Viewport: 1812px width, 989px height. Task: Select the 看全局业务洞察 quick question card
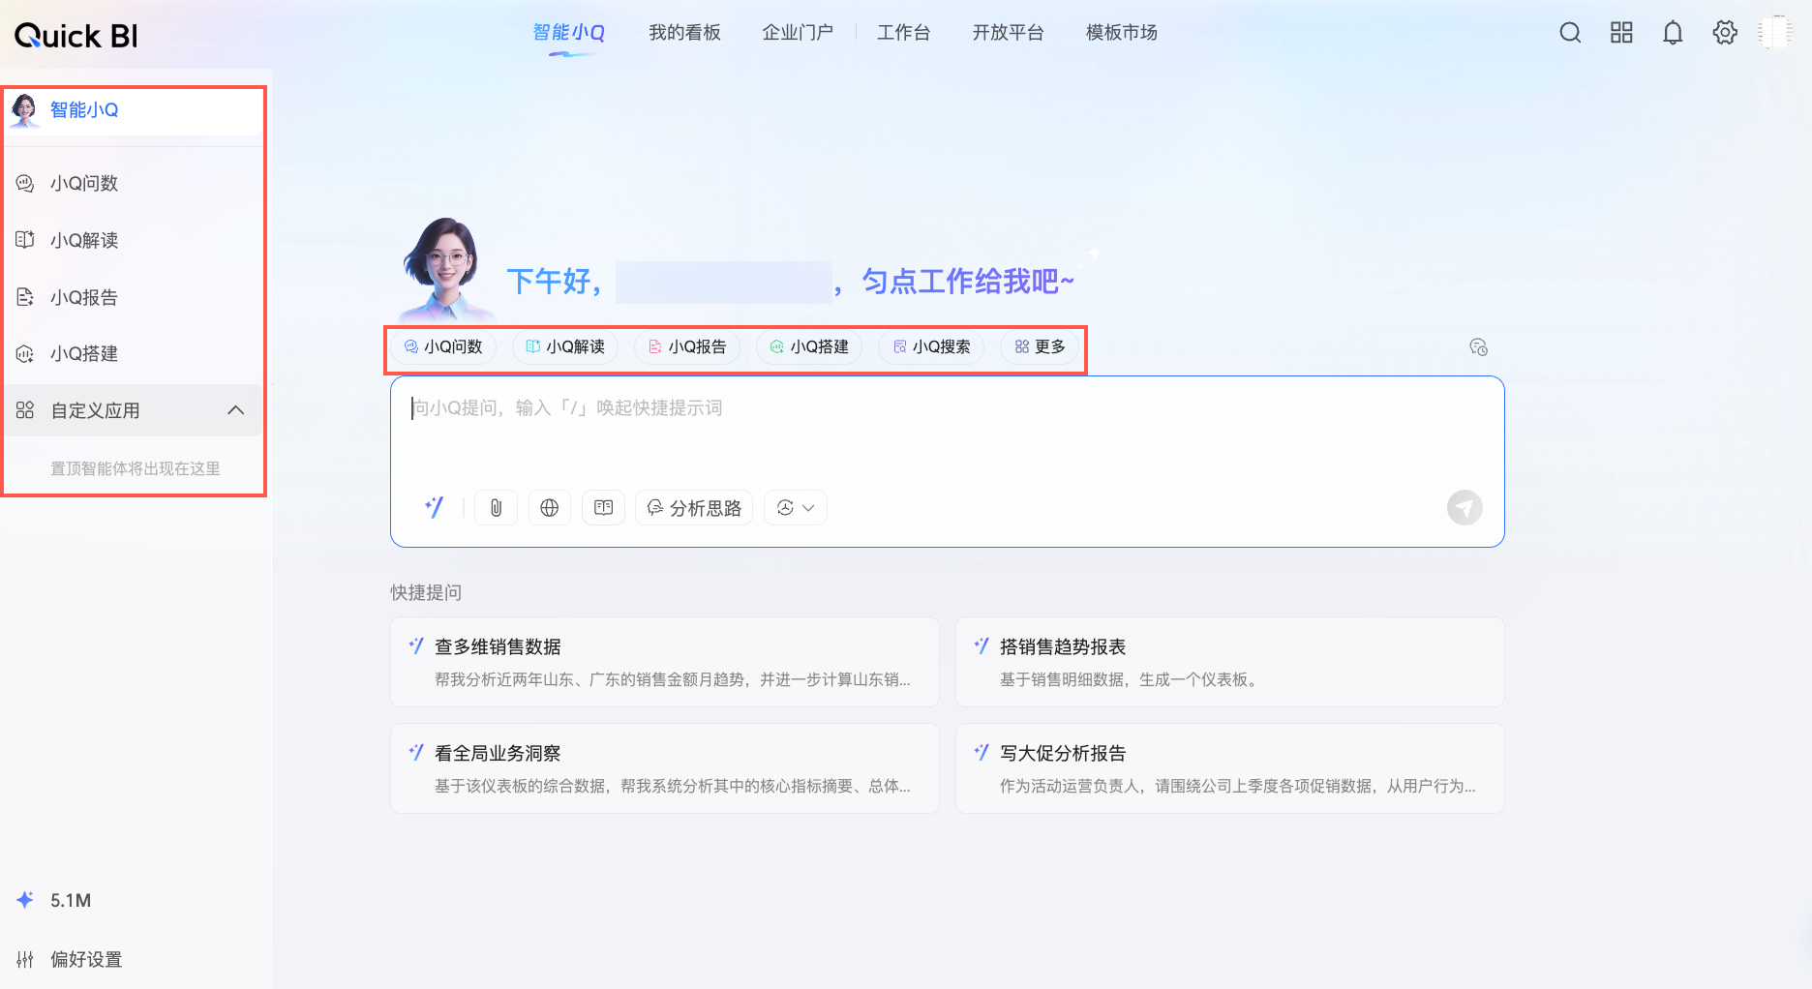(x=665, y=768)
